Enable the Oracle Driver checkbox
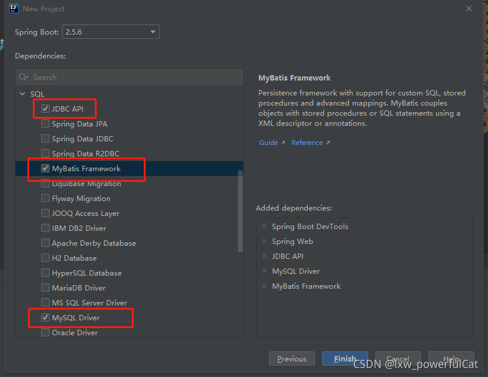488x377 pixels. coord(45,332)
